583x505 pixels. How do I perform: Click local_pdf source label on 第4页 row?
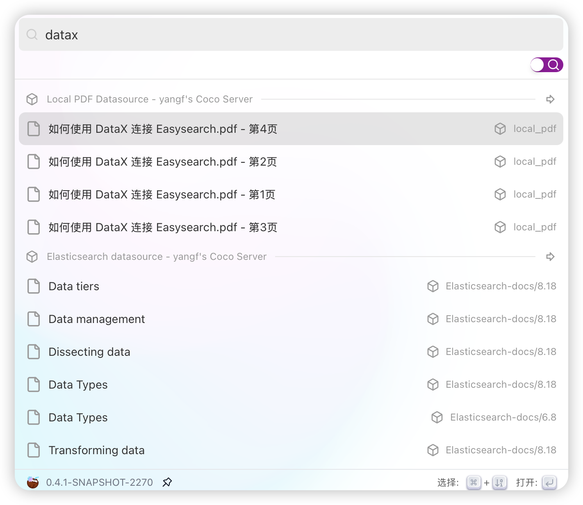pos(535,129)
